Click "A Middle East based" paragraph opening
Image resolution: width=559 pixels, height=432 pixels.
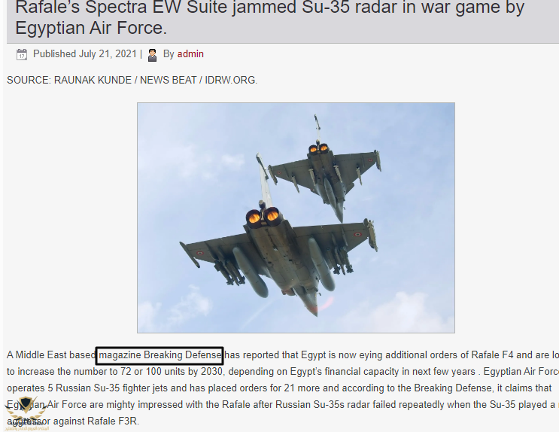click(51, 355)
